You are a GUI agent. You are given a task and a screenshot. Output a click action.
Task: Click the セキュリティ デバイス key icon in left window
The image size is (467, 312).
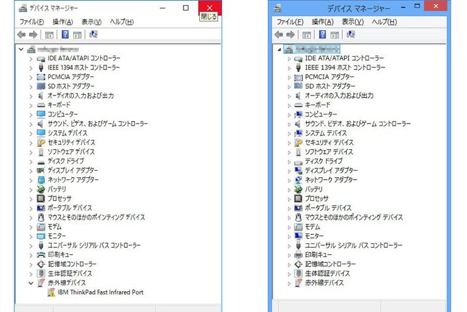tap(41, 142)
